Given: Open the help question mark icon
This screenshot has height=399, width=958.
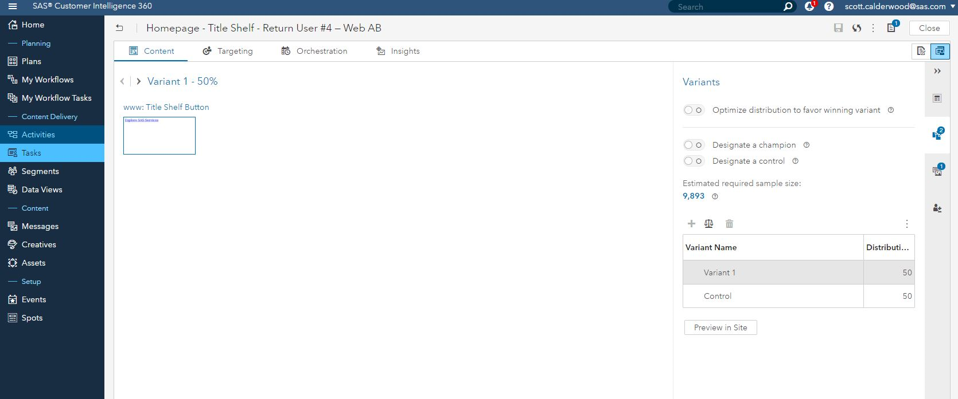Looking at the screenshot, I should tap(829, 6).
